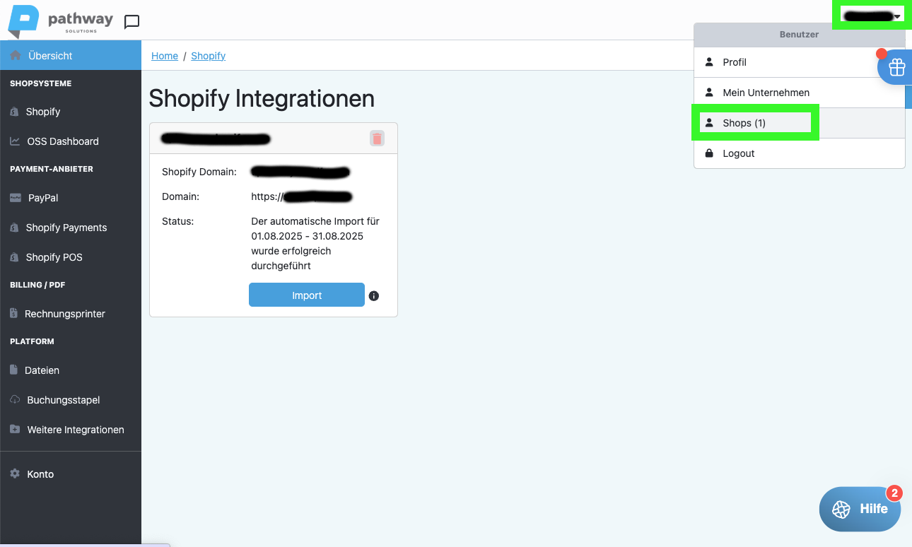Image resolution: width=912 pixels, height=547 pixels.
Task: Open Rechnungsprinter in sidebar
Action: coord(64,314)
